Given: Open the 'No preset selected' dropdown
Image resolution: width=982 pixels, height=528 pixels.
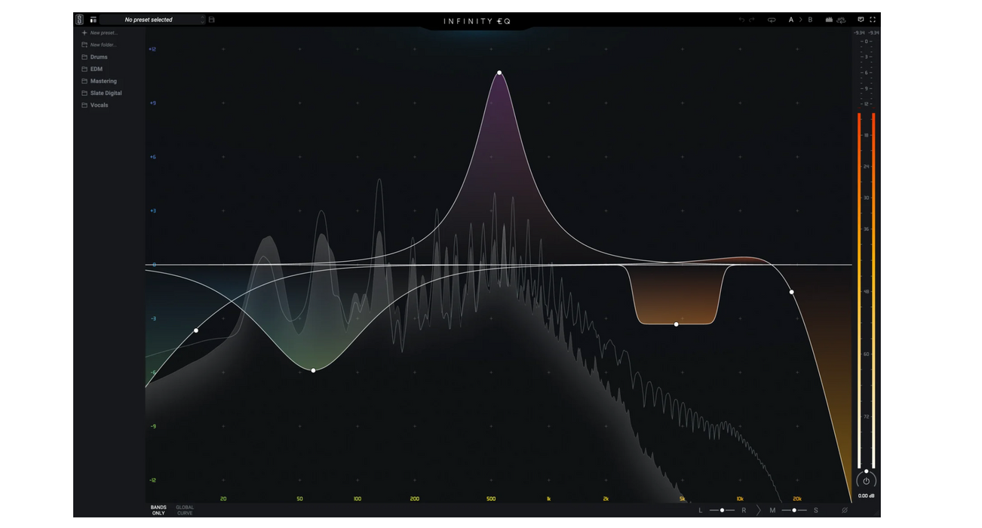Looking at the screenshot, I should tap(152, 20).
